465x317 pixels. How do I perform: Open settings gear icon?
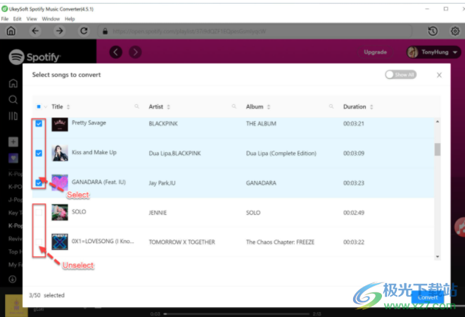pos(455,31)
